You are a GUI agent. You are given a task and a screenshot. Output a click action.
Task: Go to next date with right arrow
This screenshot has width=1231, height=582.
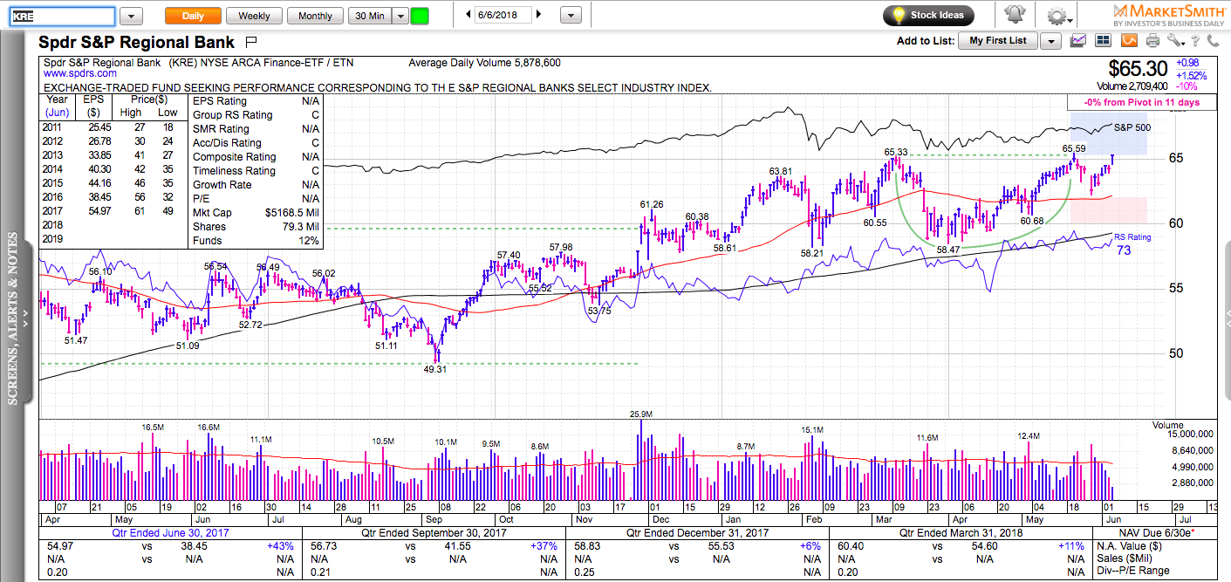[538, 15]
